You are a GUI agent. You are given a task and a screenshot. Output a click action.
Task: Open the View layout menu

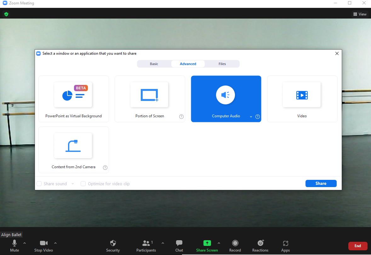[360, 14]
